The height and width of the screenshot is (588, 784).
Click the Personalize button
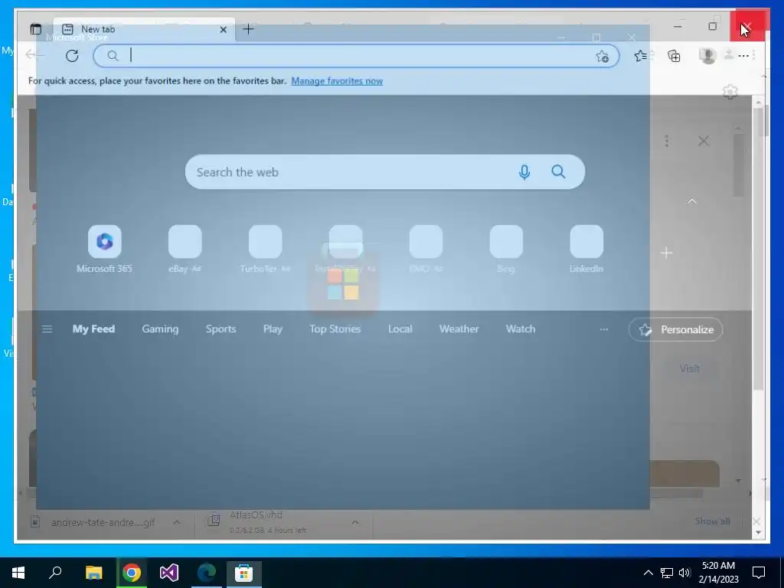pos(675,329)
